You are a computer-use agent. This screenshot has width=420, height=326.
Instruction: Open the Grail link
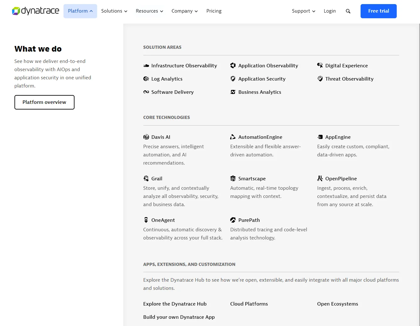click(157, 178)
